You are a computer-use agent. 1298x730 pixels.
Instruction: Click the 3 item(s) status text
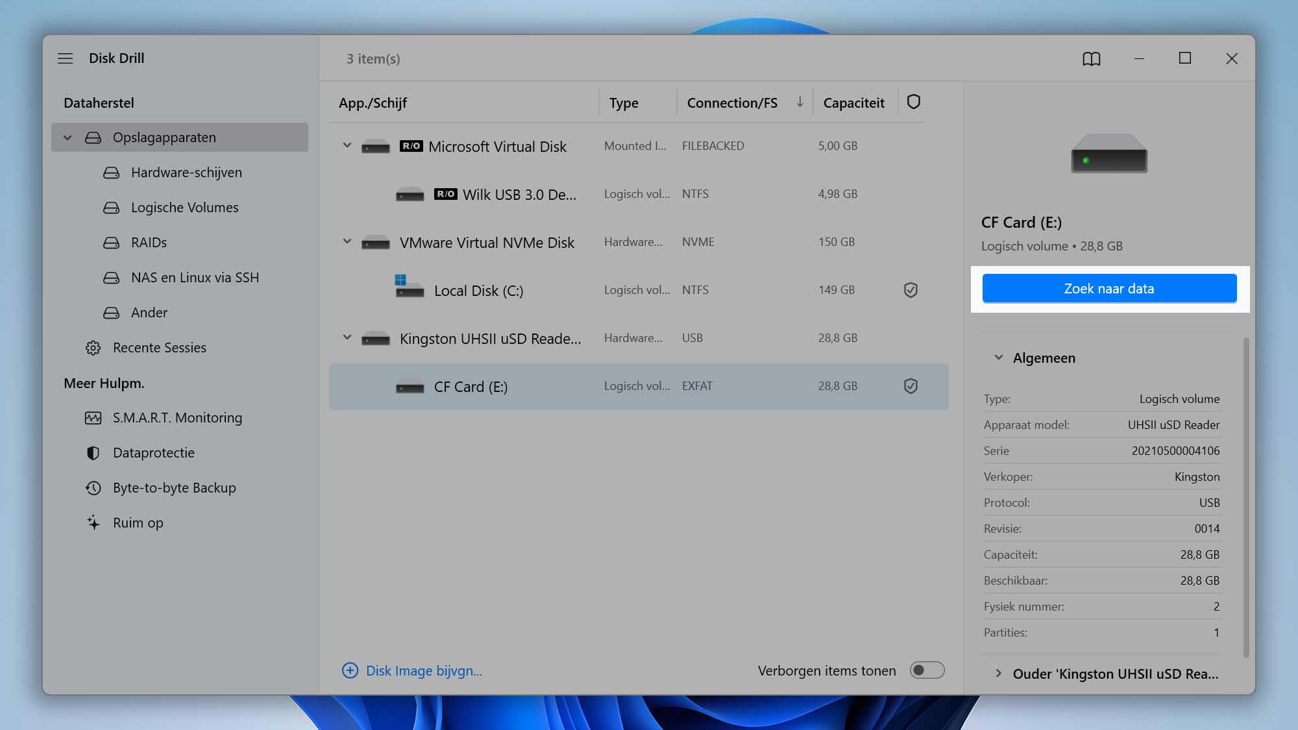point(373,59)
